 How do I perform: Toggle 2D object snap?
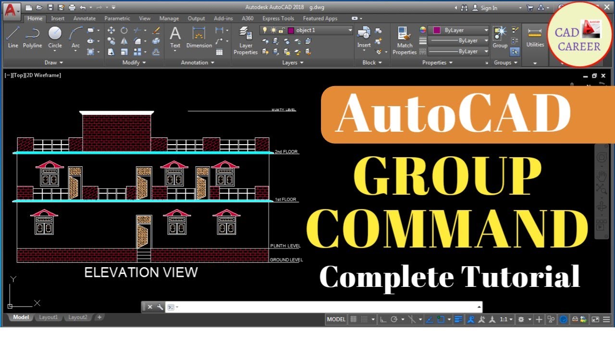click(x=441, y=320)
